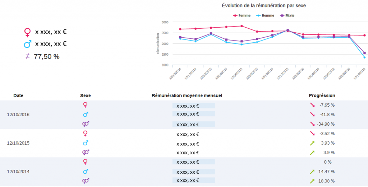Click the purple not-equal symbol beside 77,50 %
The height and width of the screenshot is (187, 368).
[x=28, y=56]
